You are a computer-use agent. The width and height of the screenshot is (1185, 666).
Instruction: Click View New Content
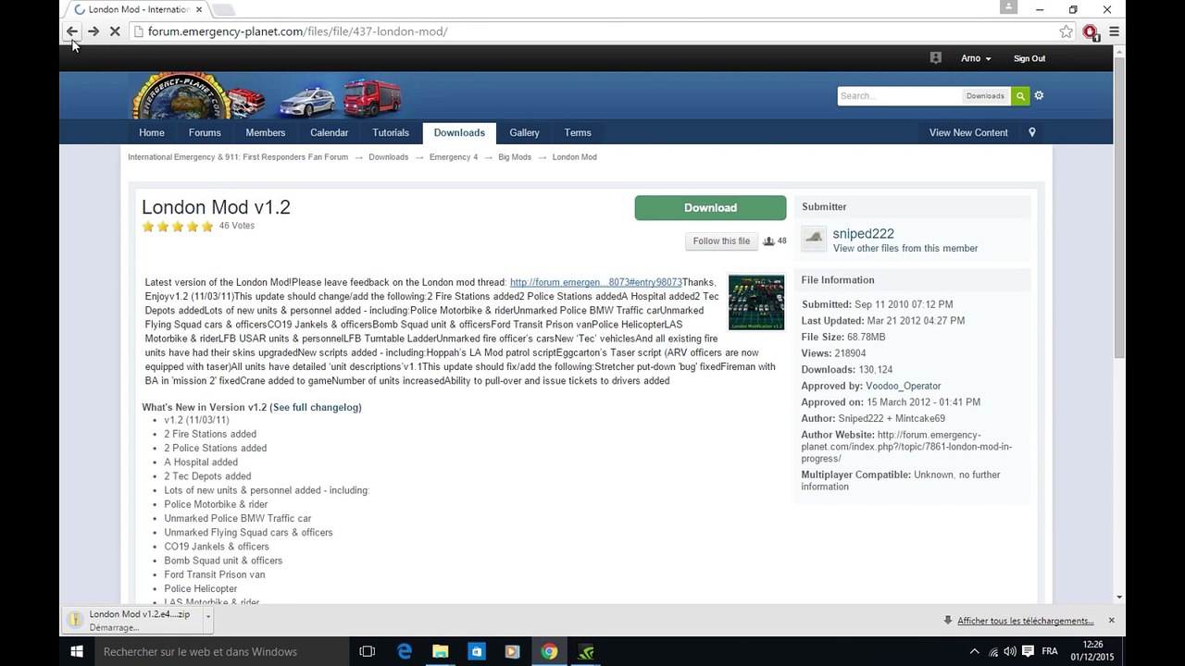click(968, 133)
